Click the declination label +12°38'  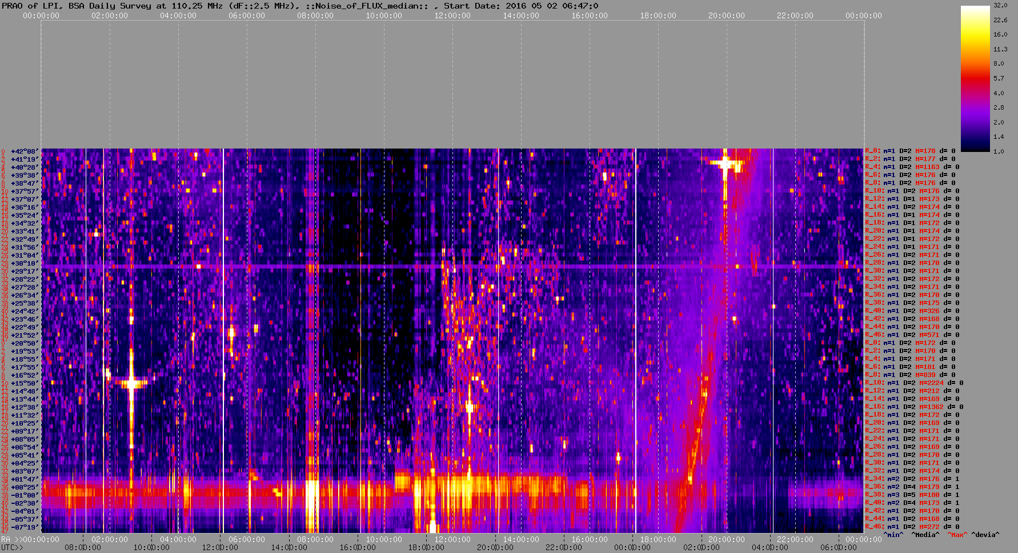tap(25, 407)
